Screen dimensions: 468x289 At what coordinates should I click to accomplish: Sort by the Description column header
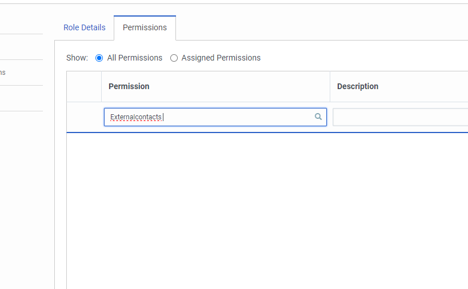[x=358, y=86]
